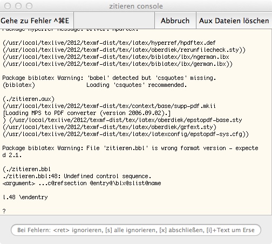Click the (./zitieren.aux) console line
The width and height of the screenshot is (272, 244).
point(29,99)
